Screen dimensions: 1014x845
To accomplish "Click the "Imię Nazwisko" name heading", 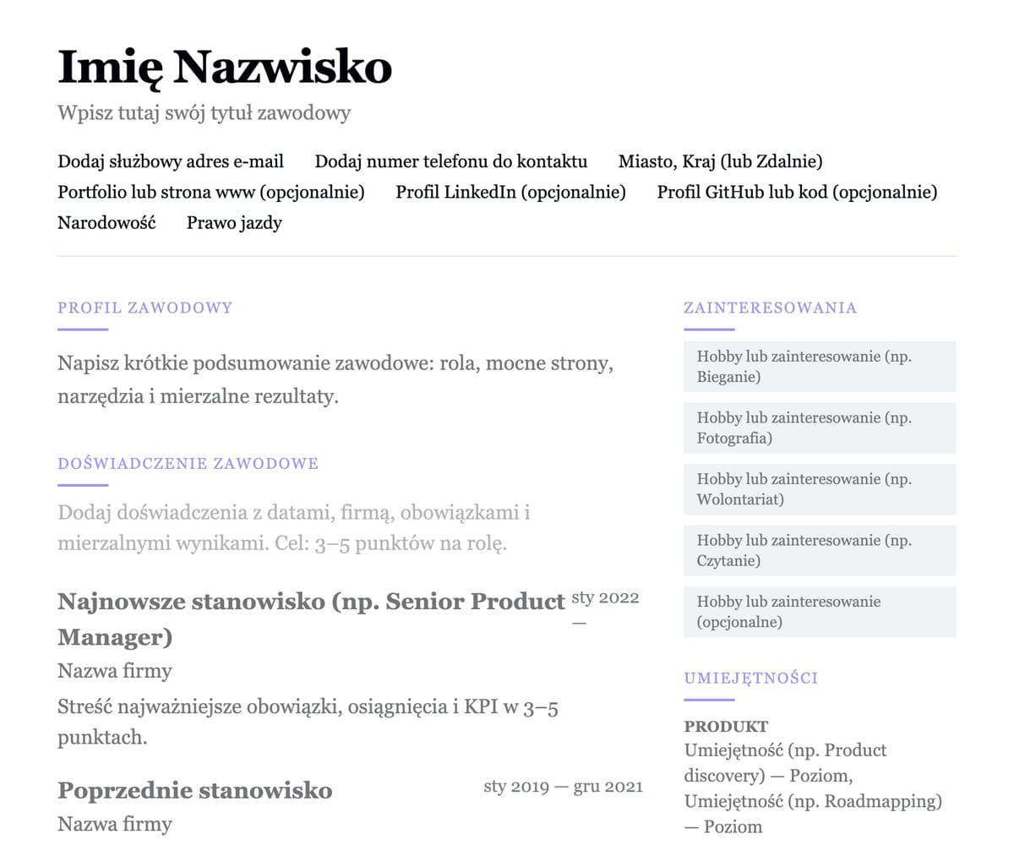I will [x=225, y=68].
